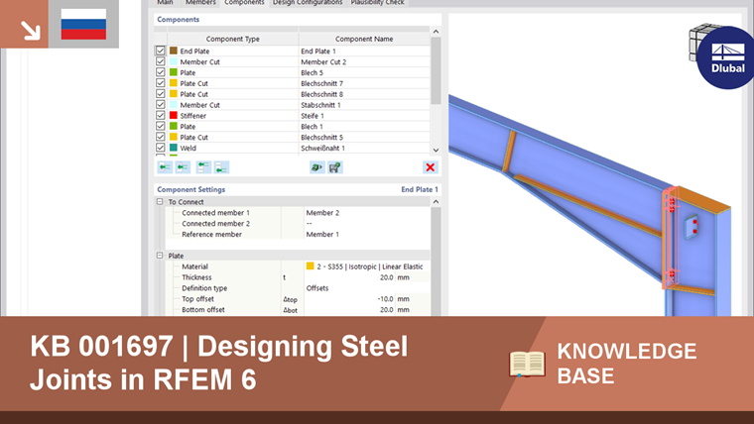Select the Stiffener row in components list

click(x=292, y=116)
